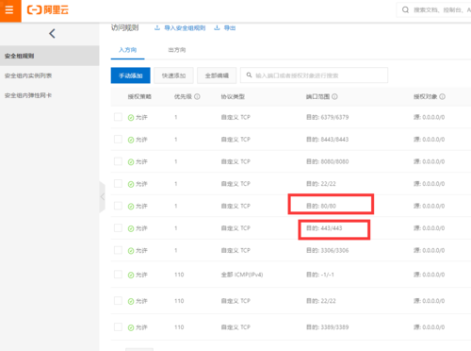Click the 目的: 8443/8443 port cell
471x351 pixels.
coord(328,140)
